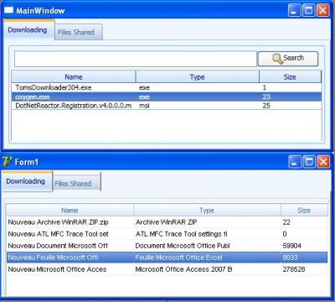Screen dimensions: 335x302
Task: Sort MainWindow list by Name column
Action: (74, 77)
